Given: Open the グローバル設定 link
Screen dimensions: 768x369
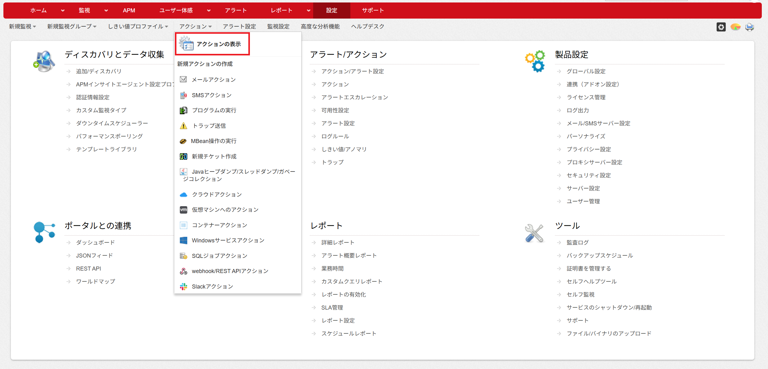Looking at the screenshot, I should [586, 71].
